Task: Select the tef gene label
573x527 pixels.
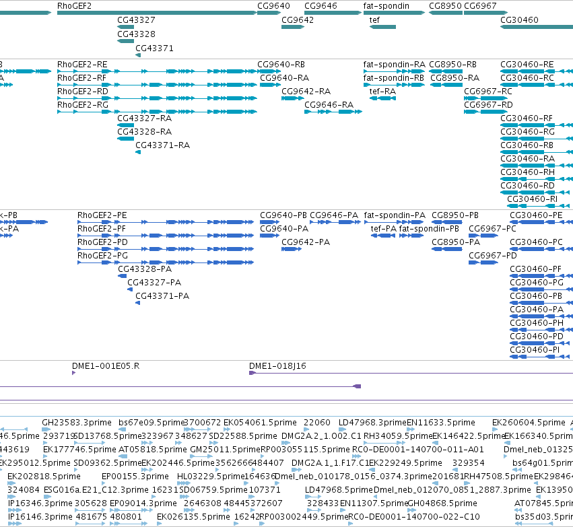Action: point(374,20)
